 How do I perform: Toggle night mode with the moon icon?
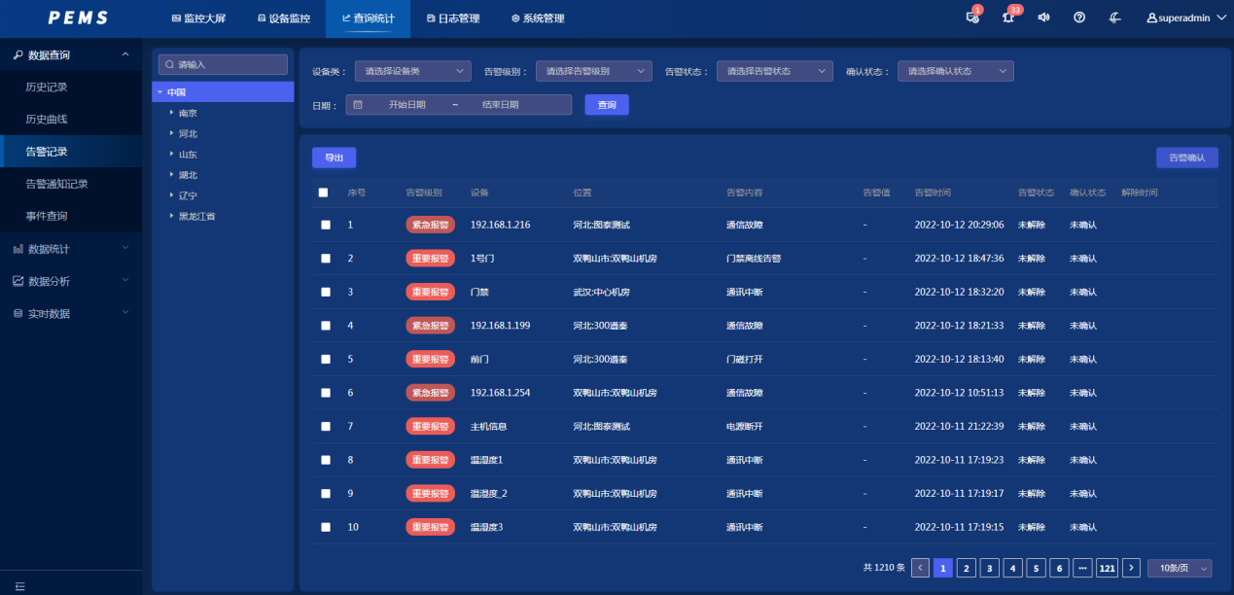pos(1114,17)
